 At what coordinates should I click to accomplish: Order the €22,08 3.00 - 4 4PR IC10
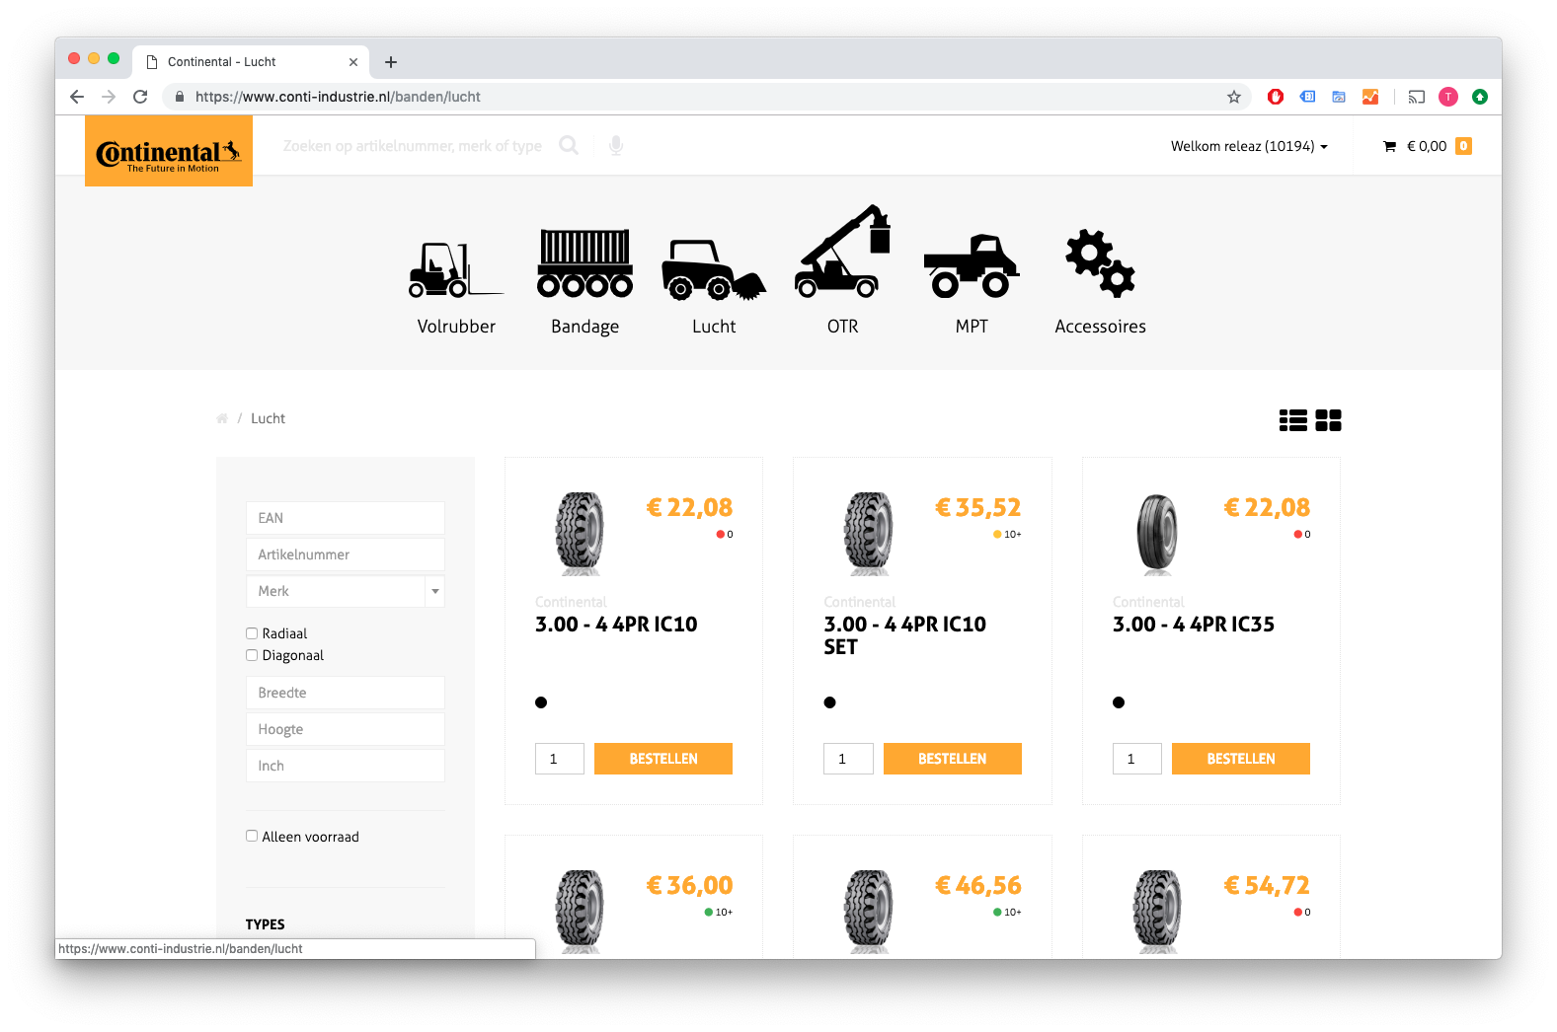pos(663,759)
